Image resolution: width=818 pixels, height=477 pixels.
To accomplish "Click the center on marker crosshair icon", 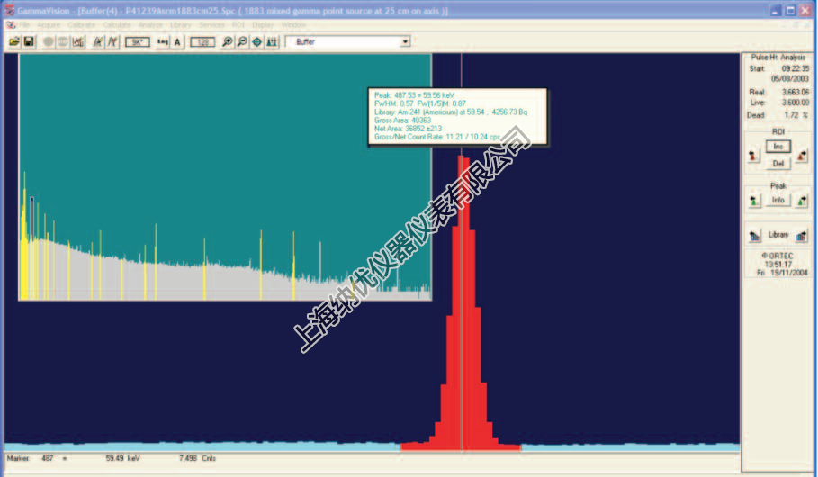I will click(257, 41).
